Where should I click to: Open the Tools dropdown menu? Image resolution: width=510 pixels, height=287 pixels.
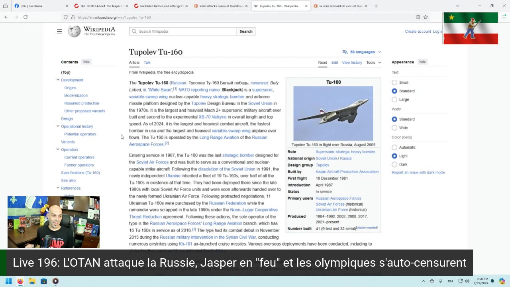(374, 63)
